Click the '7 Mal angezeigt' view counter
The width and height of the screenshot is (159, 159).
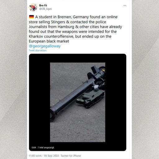coord(46,148)
